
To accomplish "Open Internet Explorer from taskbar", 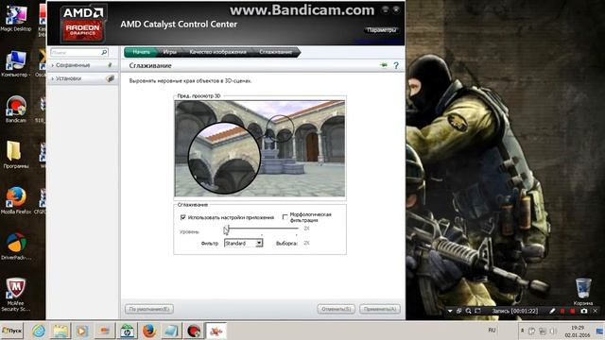I will 39,331.
